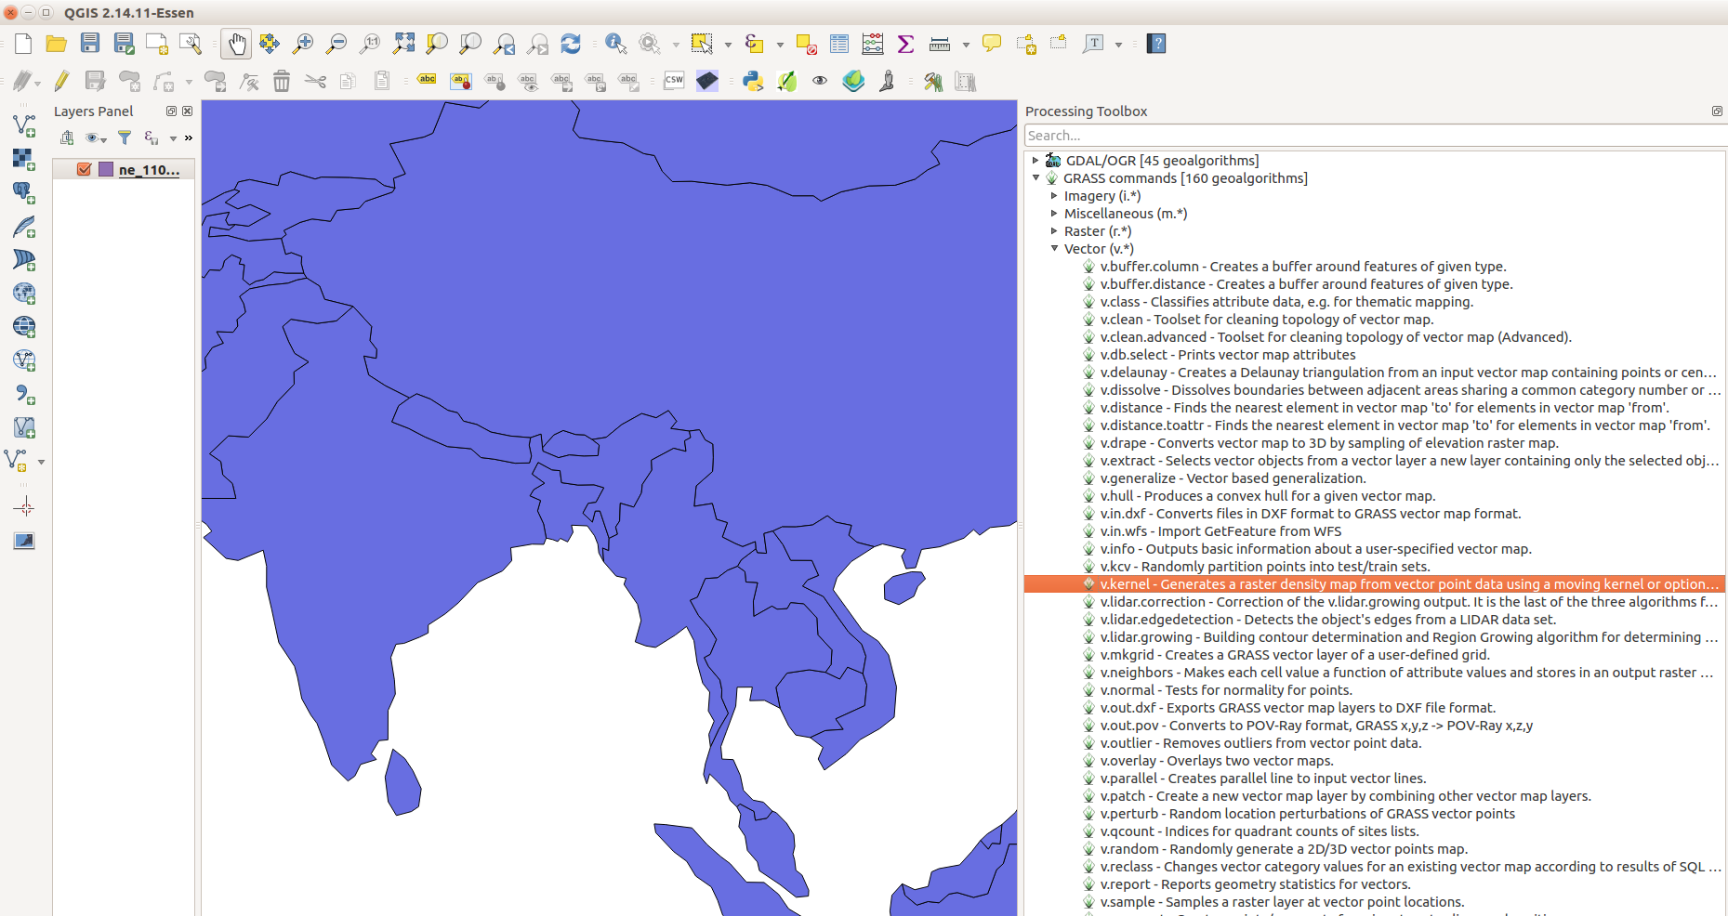Open the Help contents book icon
This screenshot has width=1728, height=916.
[1156, 44]
